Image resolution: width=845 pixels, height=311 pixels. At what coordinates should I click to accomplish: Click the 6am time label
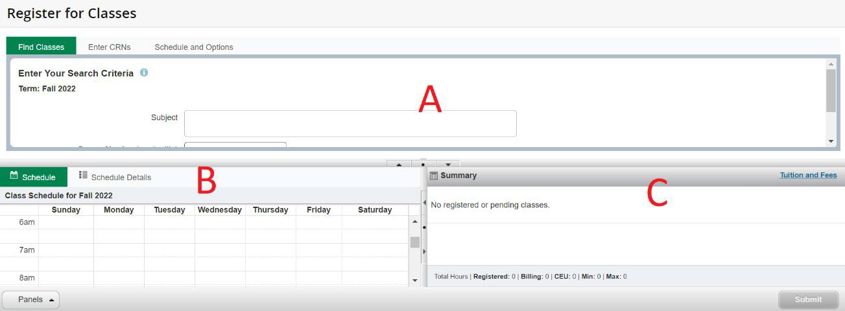(27, 222)
